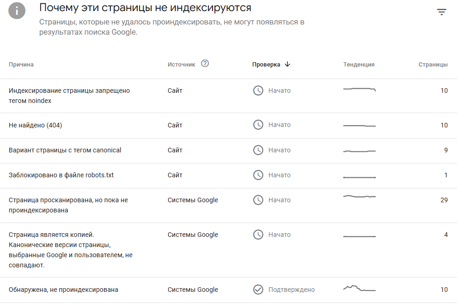The width and height of the screenshot is (457, 308).
Task: Toggle the sort arrow next to Проверка
Action: pyautogui.click(x=287, y=64)
